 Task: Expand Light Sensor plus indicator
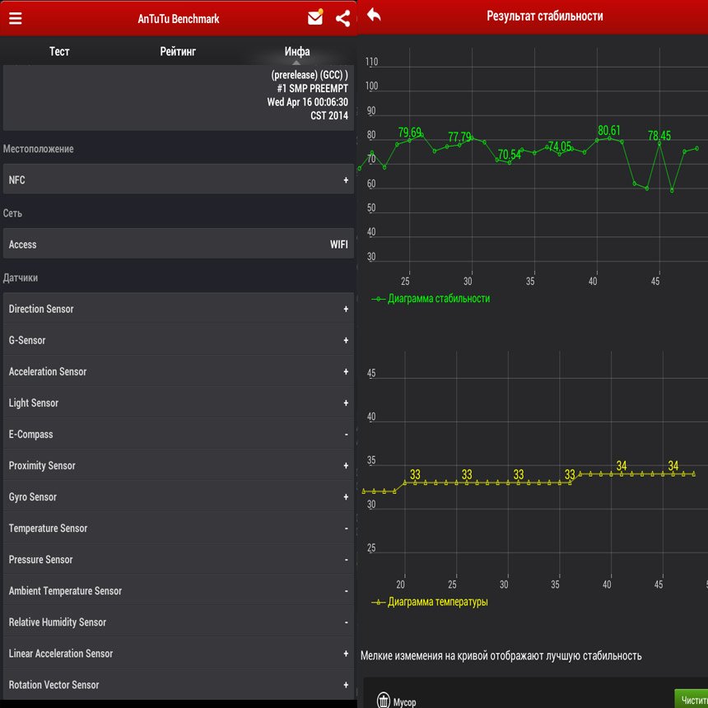click(346, 403)
